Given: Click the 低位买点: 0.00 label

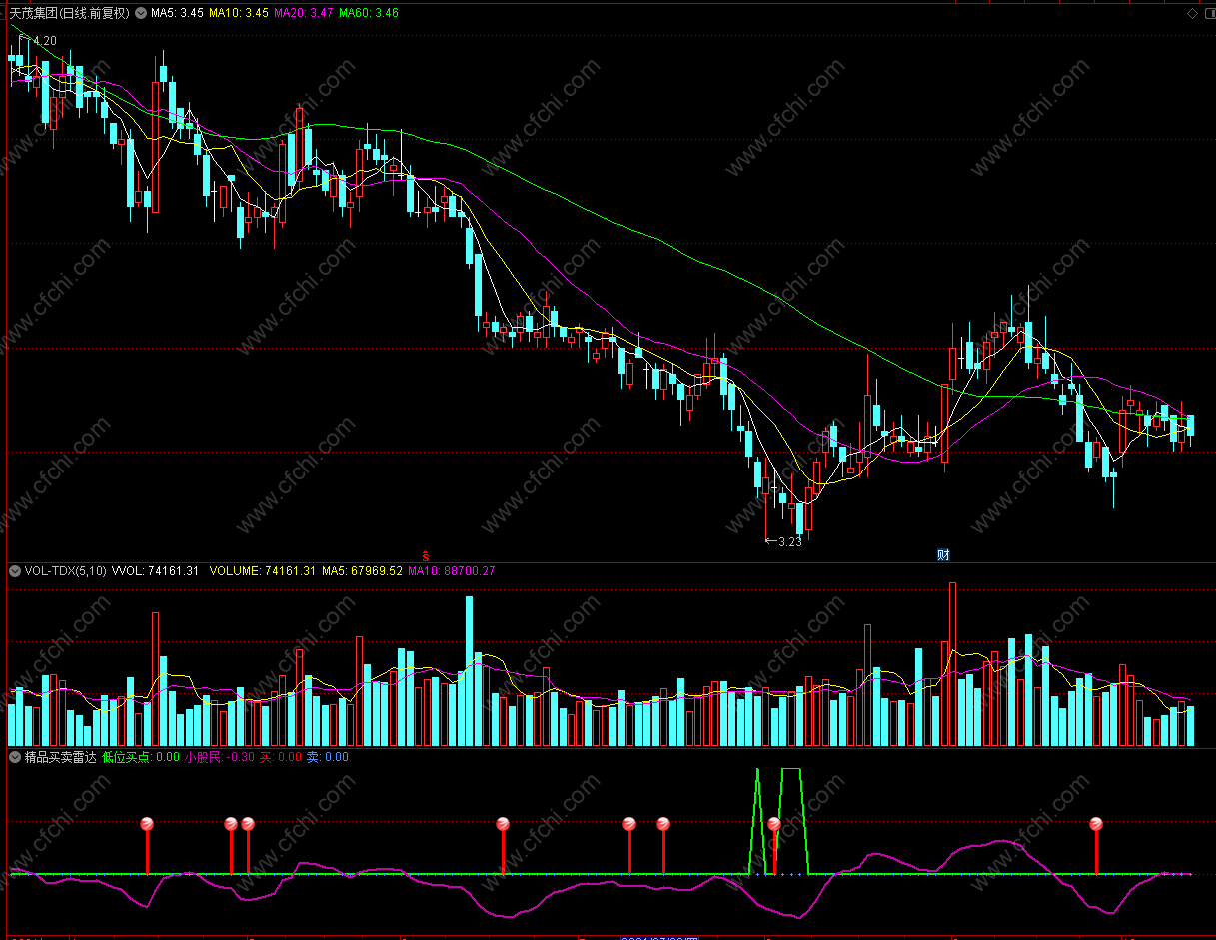Looking at the screenshot, I should [141, 757].
